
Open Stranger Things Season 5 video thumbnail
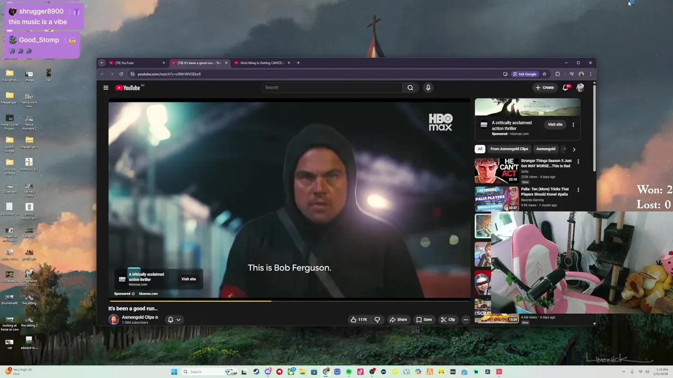click(x=496, y=171)
